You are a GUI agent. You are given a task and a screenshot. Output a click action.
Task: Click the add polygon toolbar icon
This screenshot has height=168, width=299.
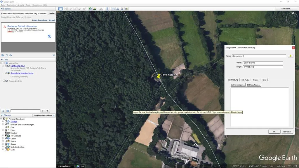coord(71,9)
